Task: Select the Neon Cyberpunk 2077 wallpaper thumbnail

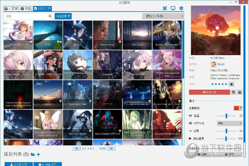Action: pos(107,124)
